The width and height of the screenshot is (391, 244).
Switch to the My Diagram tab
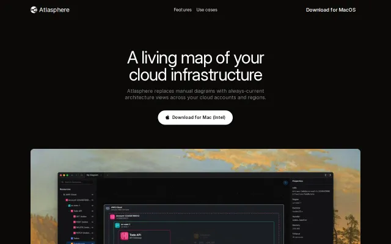click(x=92, y=175)
